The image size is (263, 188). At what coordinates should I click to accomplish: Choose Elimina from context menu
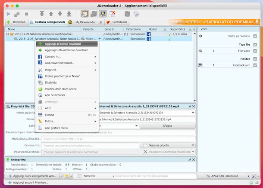(67, 115)
